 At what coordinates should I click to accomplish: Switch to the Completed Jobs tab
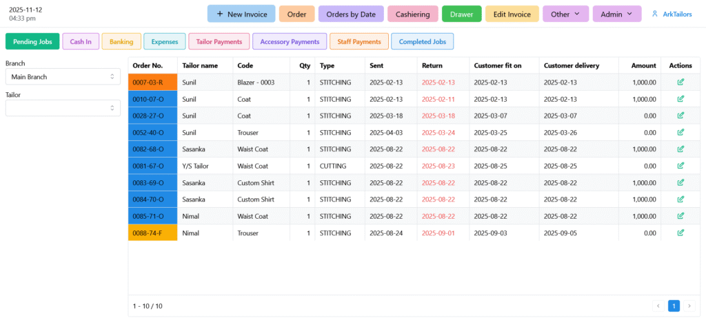422,42
